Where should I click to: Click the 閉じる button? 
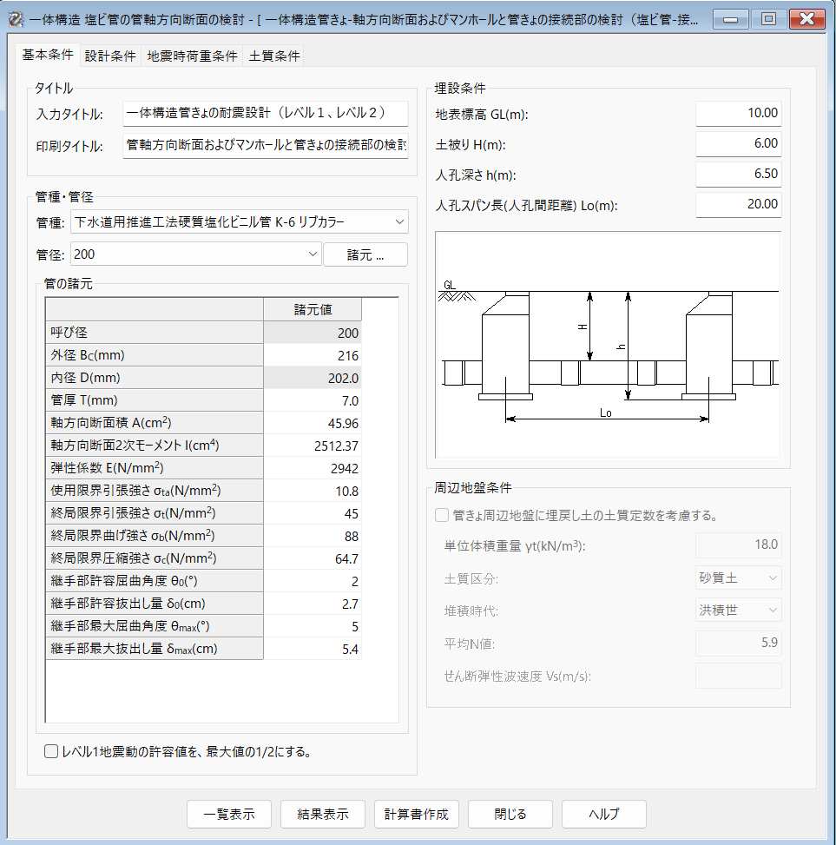coord(510,814)
